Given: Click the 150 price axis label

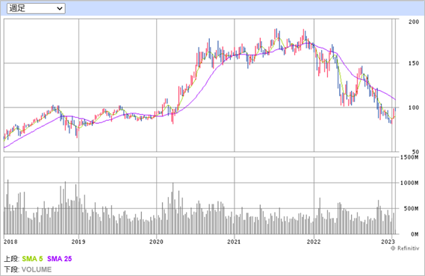Looking at the screenshot, I should [x=414, y=63].
